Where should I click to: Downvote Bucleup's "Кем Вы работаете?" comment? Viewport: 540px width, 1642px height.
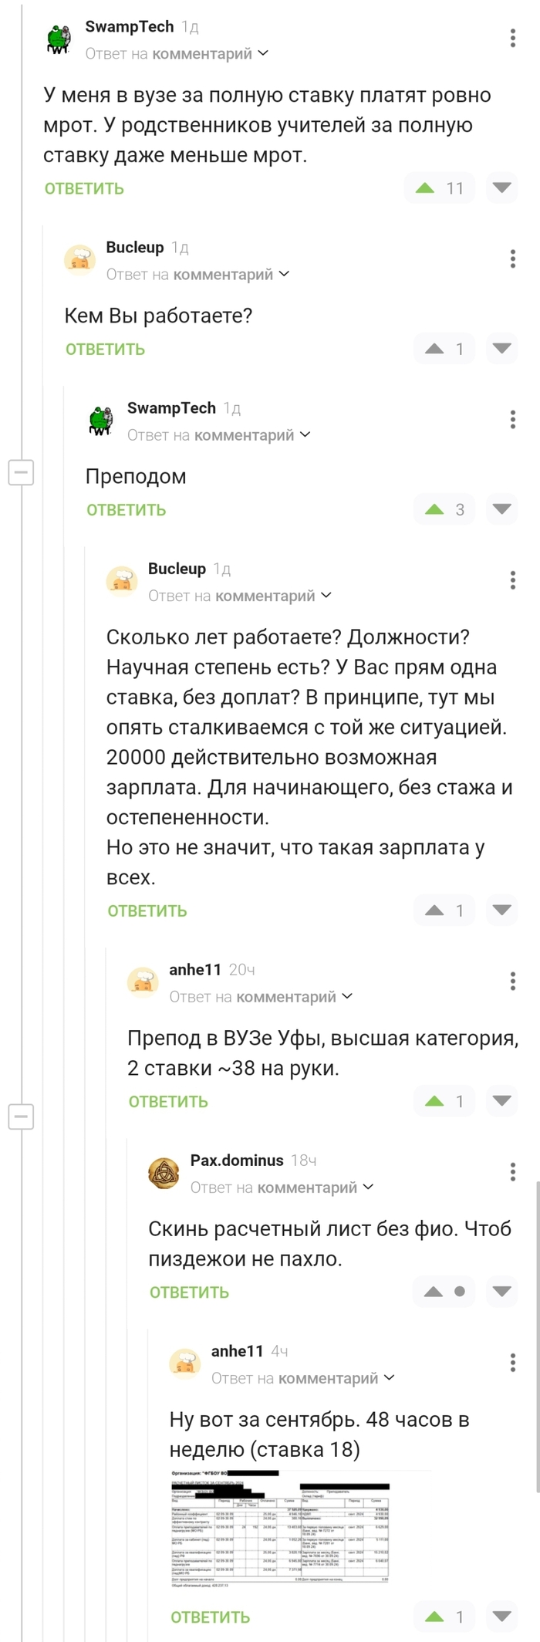pos(502,349)
